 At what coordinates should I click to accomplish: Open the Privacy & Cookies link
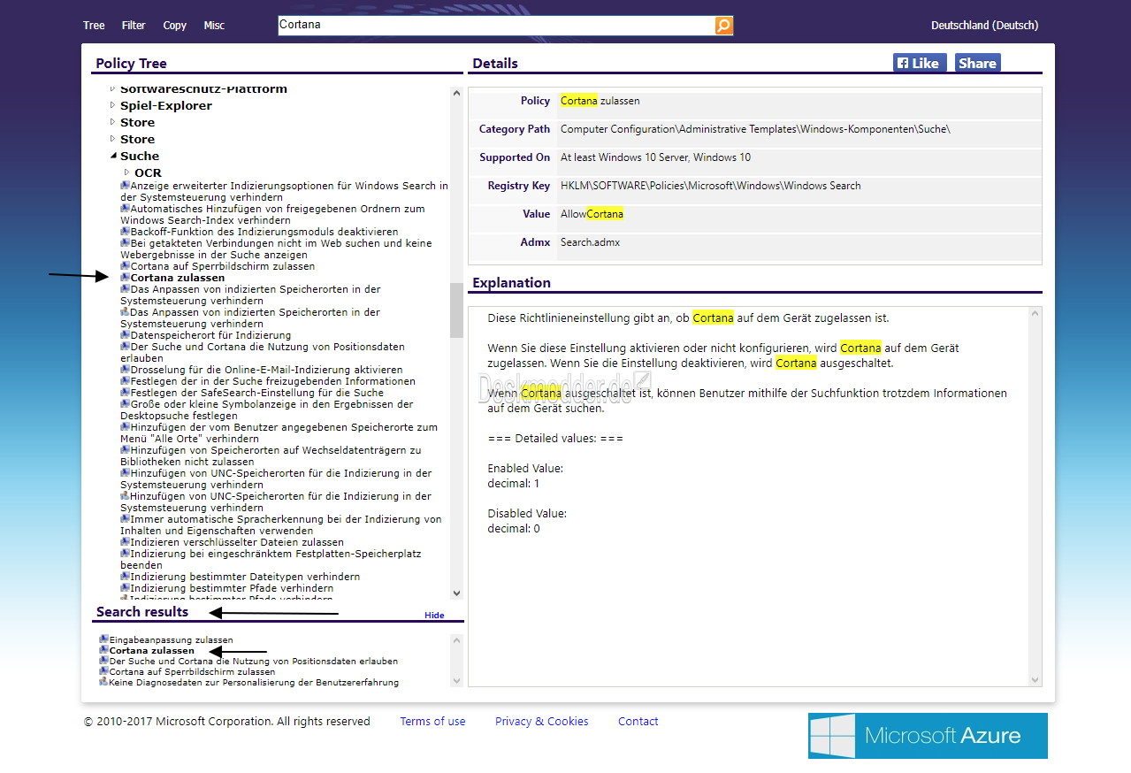click(541, 722)
